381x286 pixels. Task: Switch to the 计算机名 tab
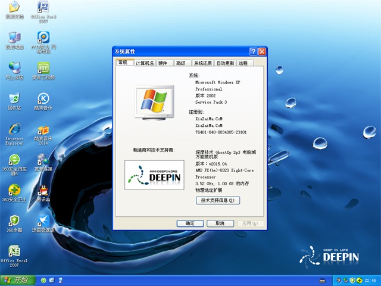click(x=145, y=63)
